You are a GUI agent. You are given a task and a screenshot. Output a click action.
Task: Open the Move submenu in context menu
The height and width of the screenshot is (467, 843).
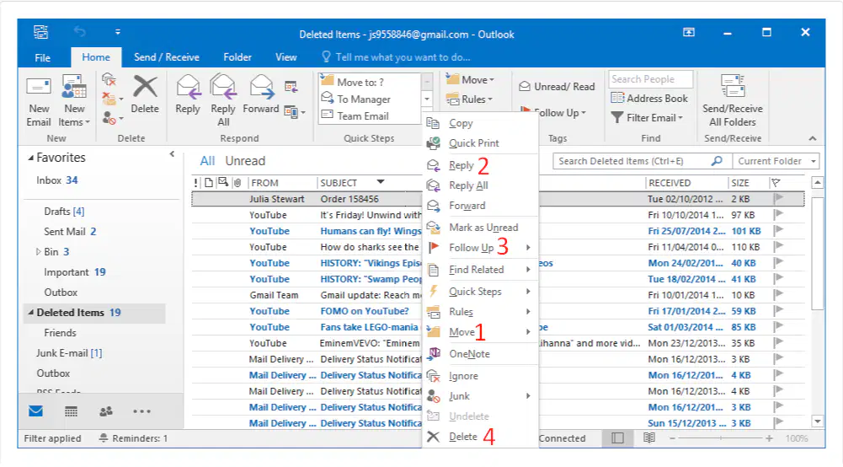click(479, 332)
